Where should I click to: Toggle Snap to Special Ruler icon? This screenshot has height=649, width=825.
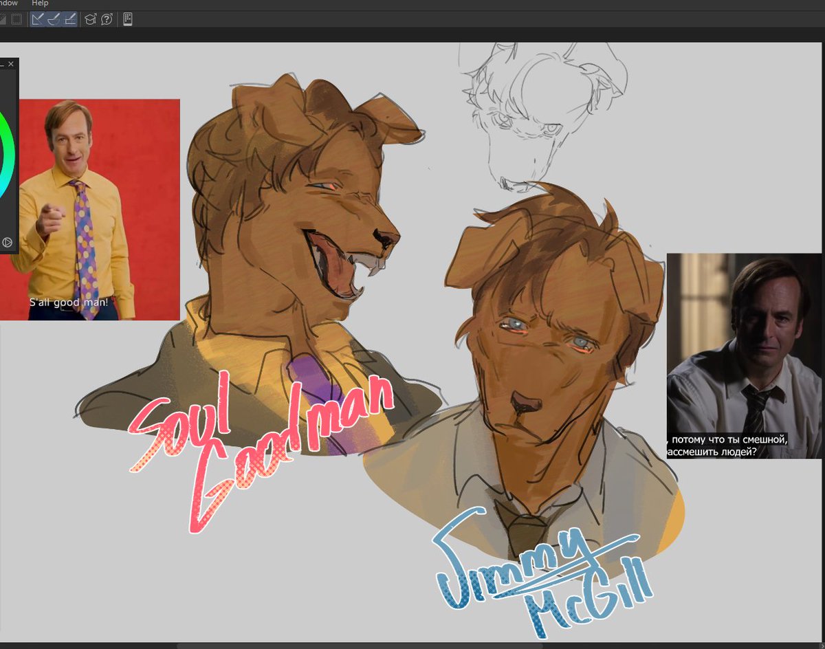tap(54, 19)
